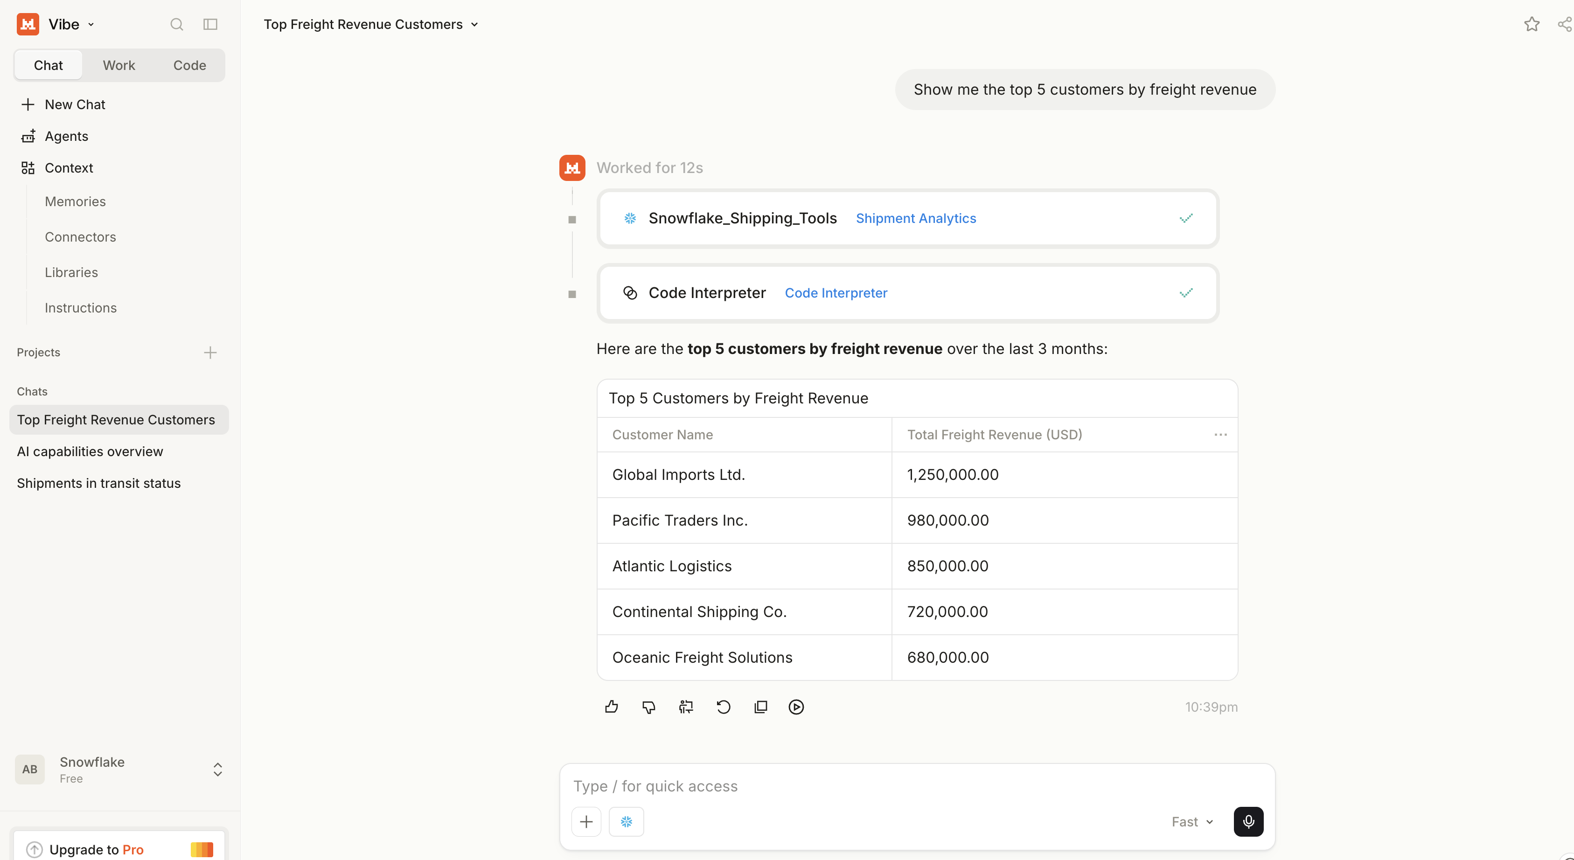The height and width of the screenshot is (860, 1574).
Task: Click the Context grid icon
Action: tap(28, 168)
